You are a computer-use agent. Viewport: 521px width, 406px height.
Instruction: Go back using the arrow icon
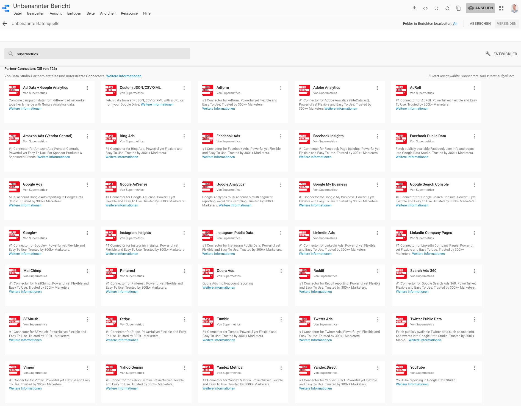[x=5, y=24]
